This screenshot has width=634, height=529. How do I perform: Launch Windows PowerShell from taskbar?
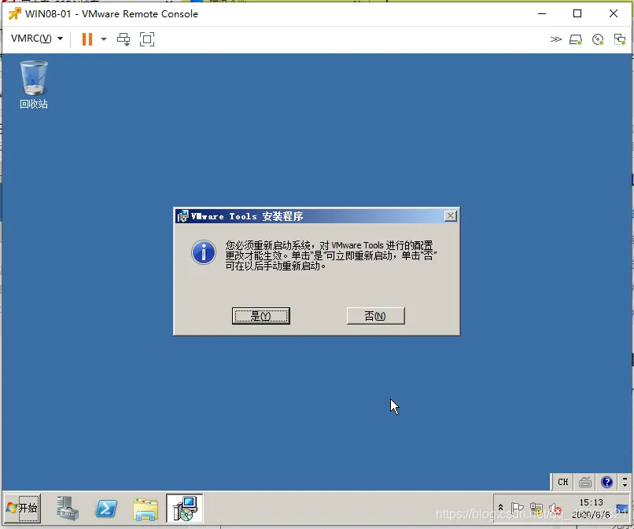pos(106,509)
